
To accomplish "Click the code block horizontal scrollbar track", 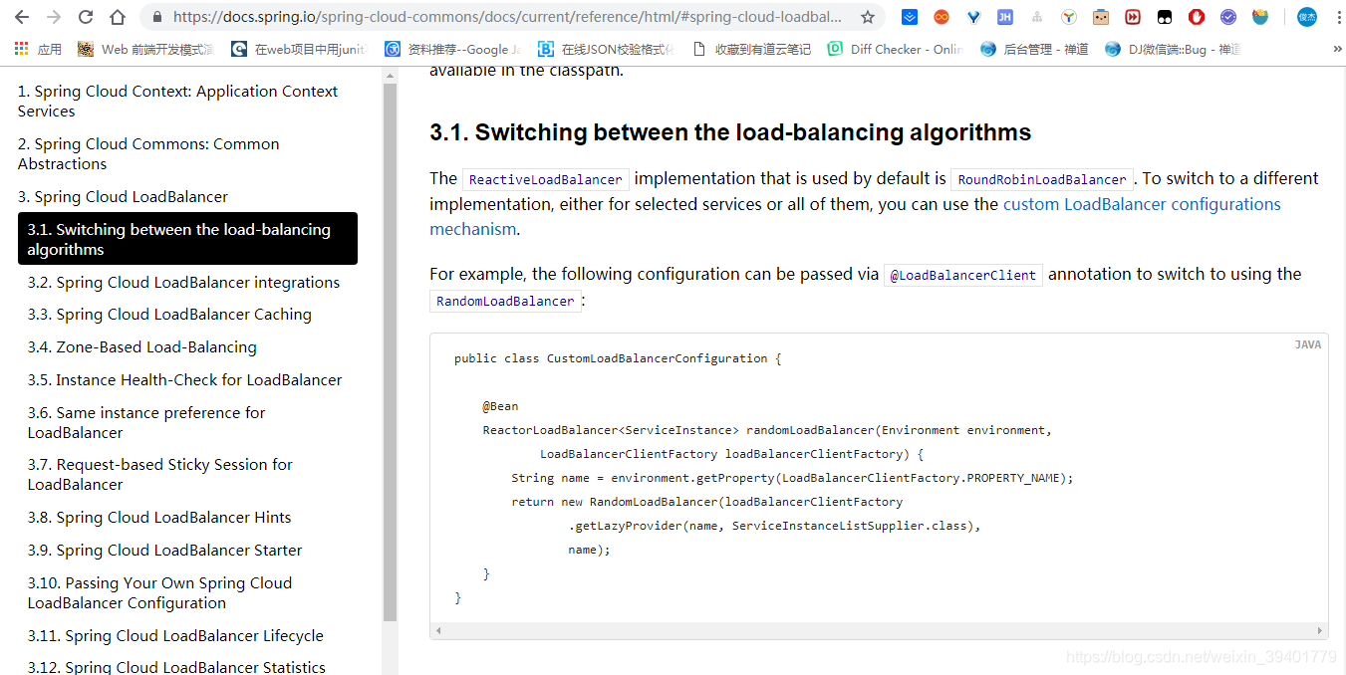I will [879, 630].
